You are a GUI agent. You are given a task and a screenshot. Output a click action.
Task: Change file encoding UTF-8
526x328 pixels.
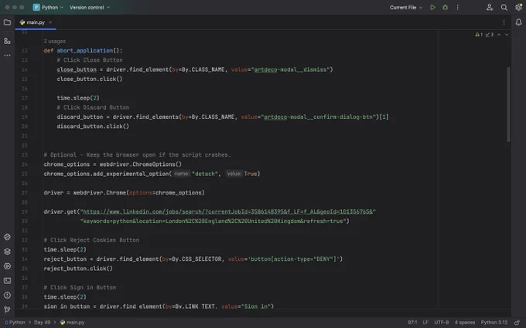click(442, 323)
